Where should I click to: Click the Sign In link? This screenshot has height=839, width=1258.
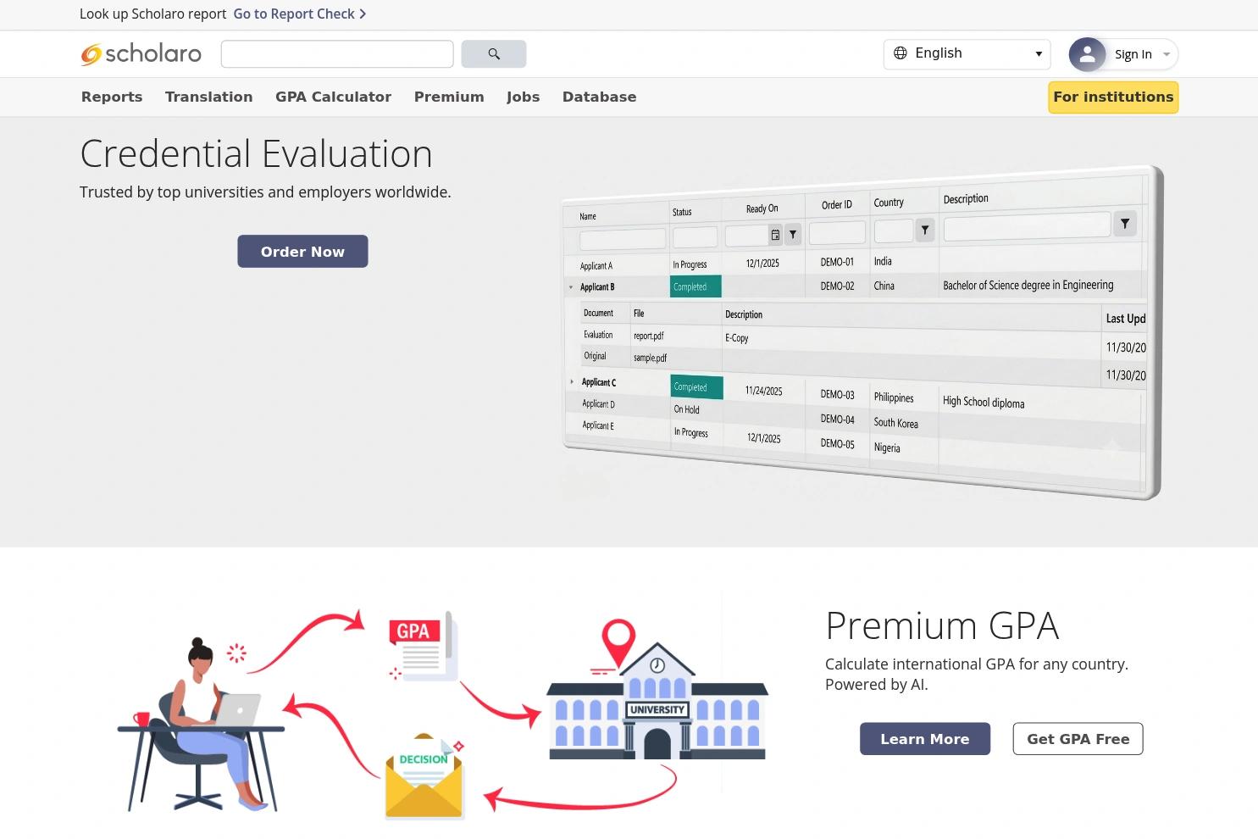coord(1133,54)
